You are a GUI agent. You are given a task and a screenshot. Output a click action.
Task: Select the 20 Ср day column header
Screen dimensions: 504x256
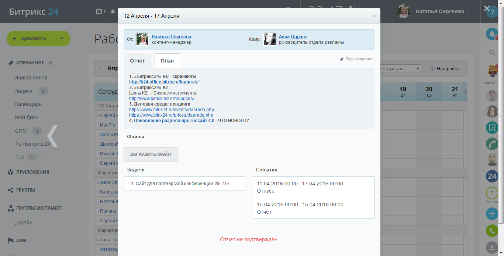(429, 92)
